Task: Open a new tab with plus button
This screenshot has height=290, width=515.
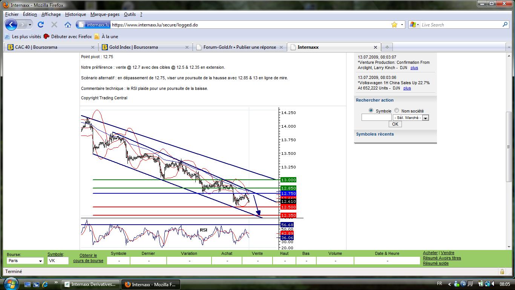Action: pos(387,47)
